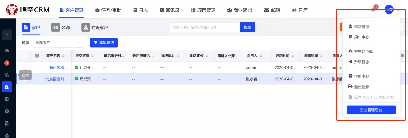Open the 通讯录 top menu
Screen dimensions: 408x138
pos(170,11)
